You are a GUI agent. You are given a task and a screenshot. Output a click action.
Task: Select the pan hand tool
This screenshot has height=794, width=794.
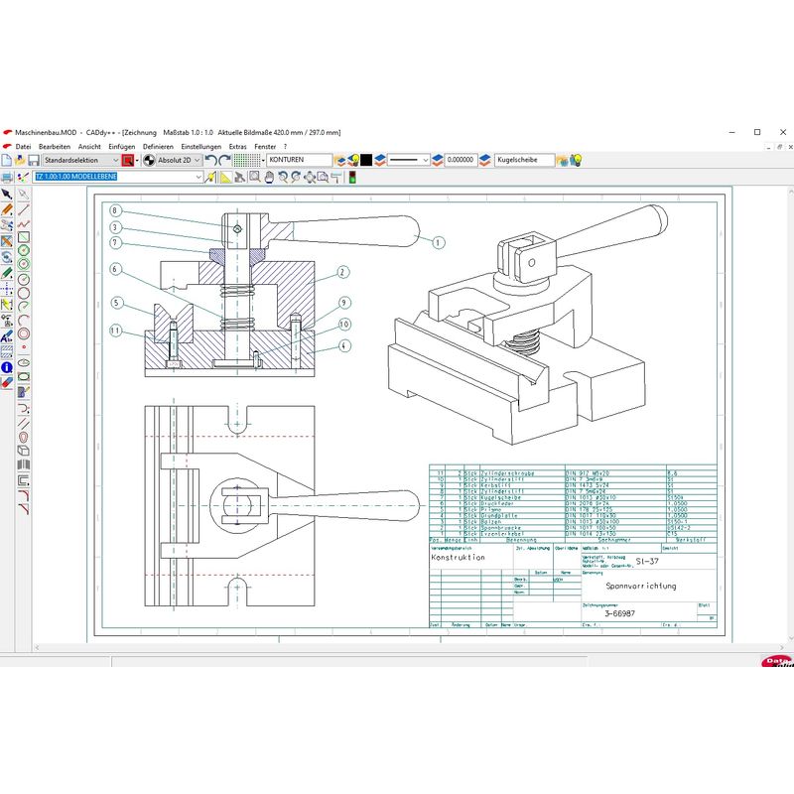pos(269,177)
